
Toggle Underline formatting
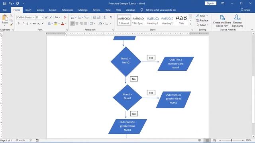click(x=27, y=24)
